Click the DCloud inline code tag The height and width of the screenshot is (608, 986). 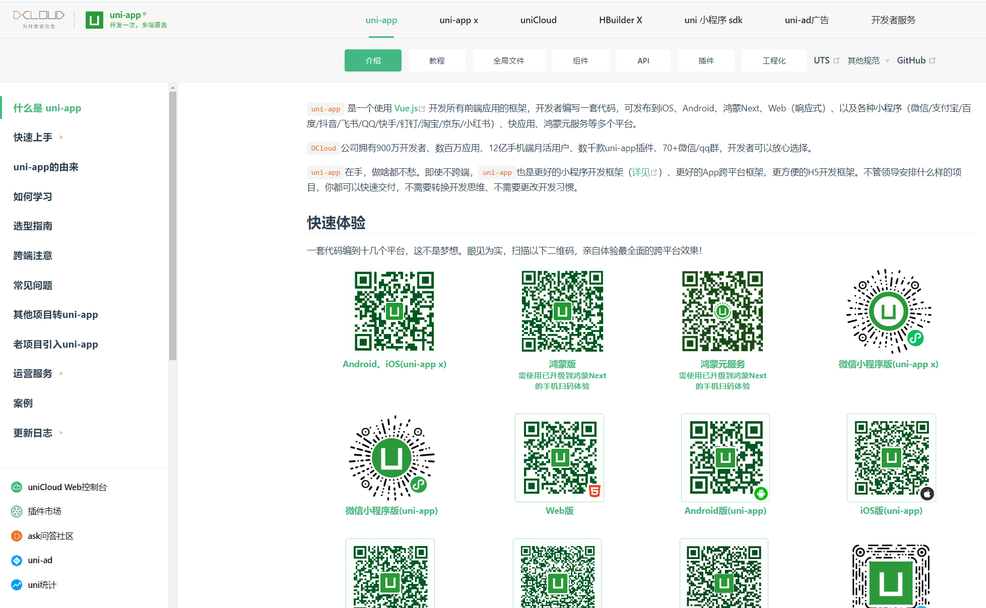tap(323, 148)
